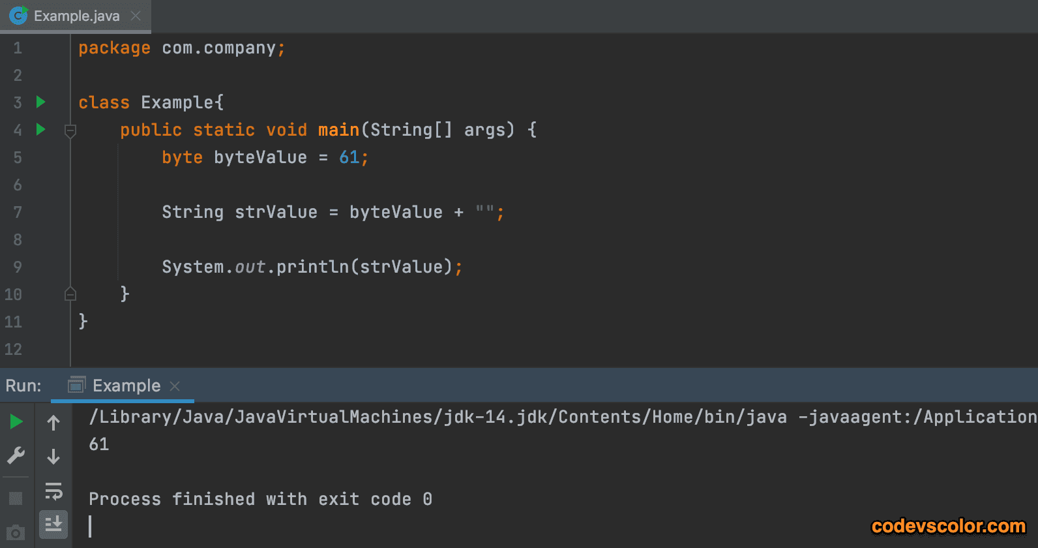This screenshot has height=548, width=1038.
Task: Click the 'class' keyword on line 3
Action: pyautogui.click(x=104, y=102)
